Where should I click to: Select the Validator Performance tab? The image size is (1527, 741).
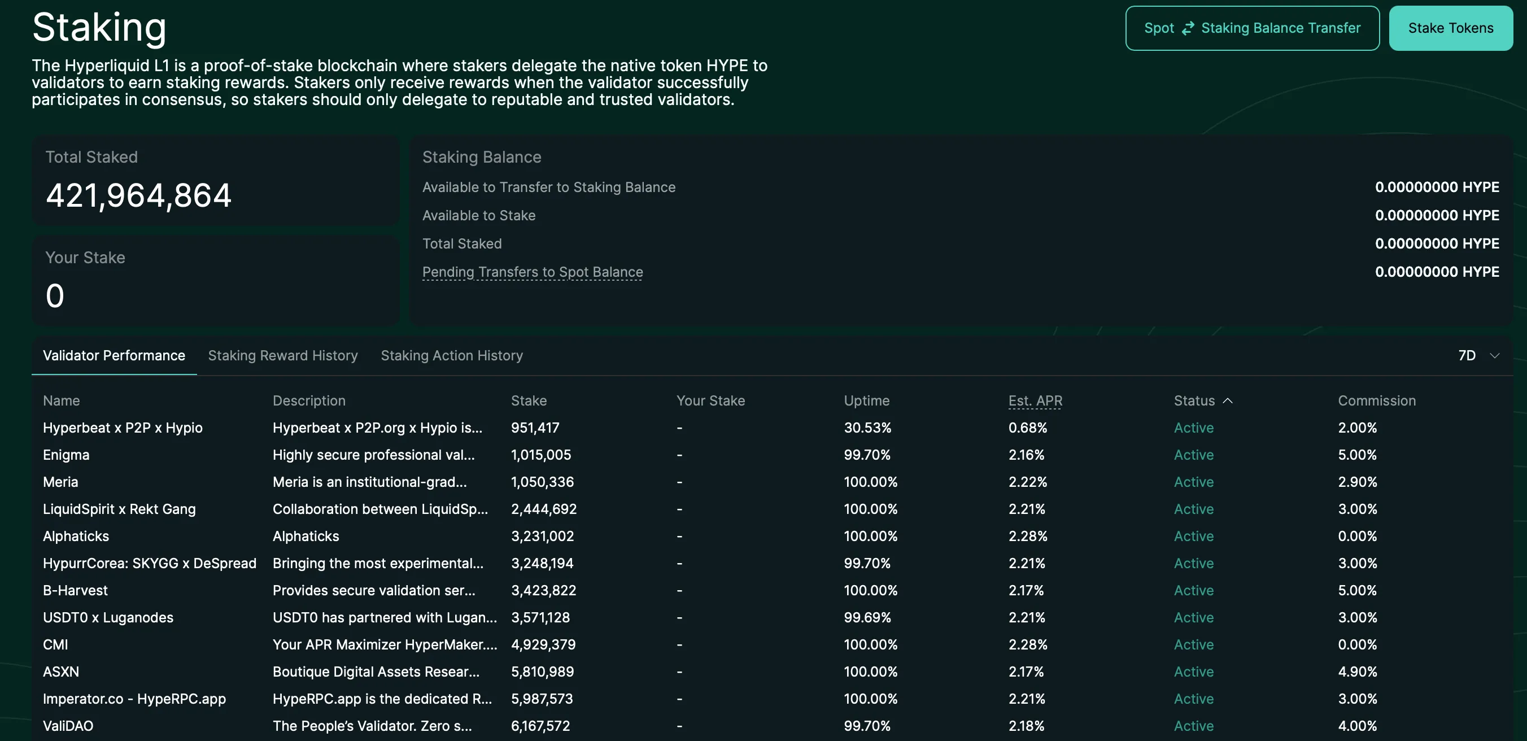114,355
